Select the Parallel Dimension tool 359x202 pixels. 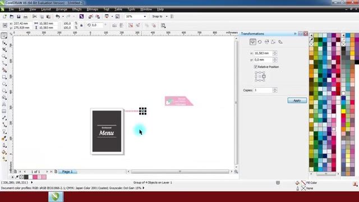tap(4, 118)
